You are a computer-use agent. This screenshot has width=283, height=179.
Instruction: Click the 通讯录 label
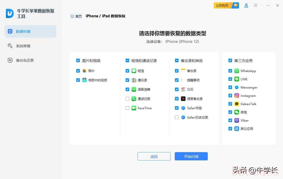coord(142,80)
